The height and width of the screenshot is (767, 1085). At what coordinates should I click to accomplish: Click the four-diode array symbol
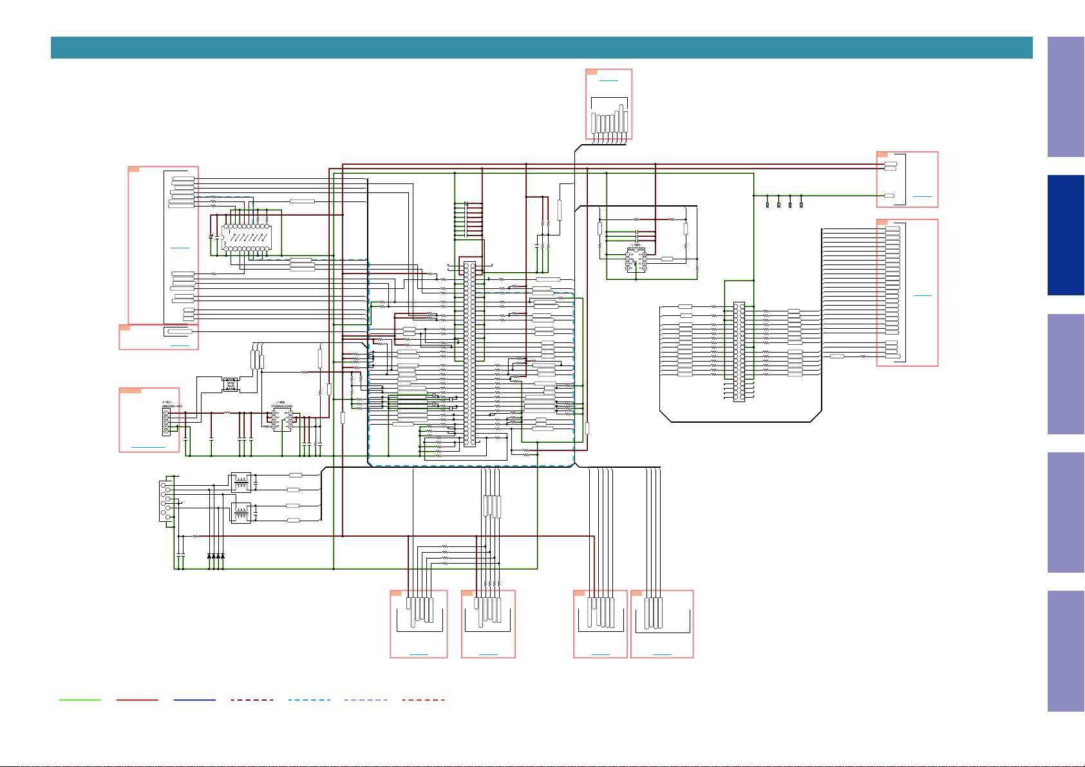216,555
